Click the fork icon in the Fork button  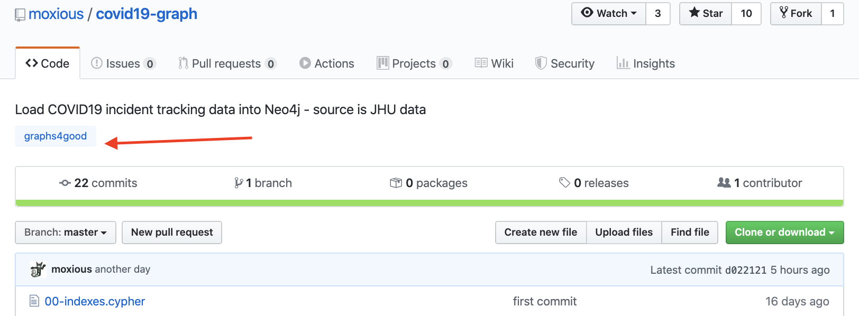click(x=784, y=13)
